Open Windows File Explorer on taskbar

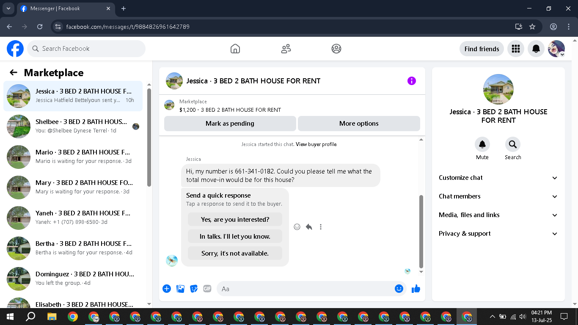tap(52, 317)
